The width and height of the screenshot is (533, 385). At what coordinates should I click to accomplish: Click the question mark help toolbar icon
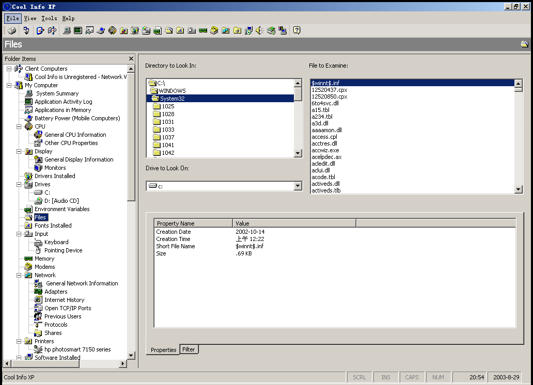point(297,30)
